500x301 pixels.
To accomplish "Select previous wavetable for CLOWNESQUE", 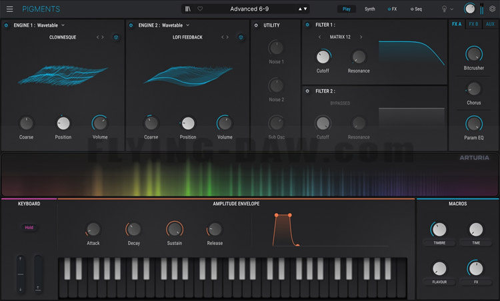I will point(97,37).
